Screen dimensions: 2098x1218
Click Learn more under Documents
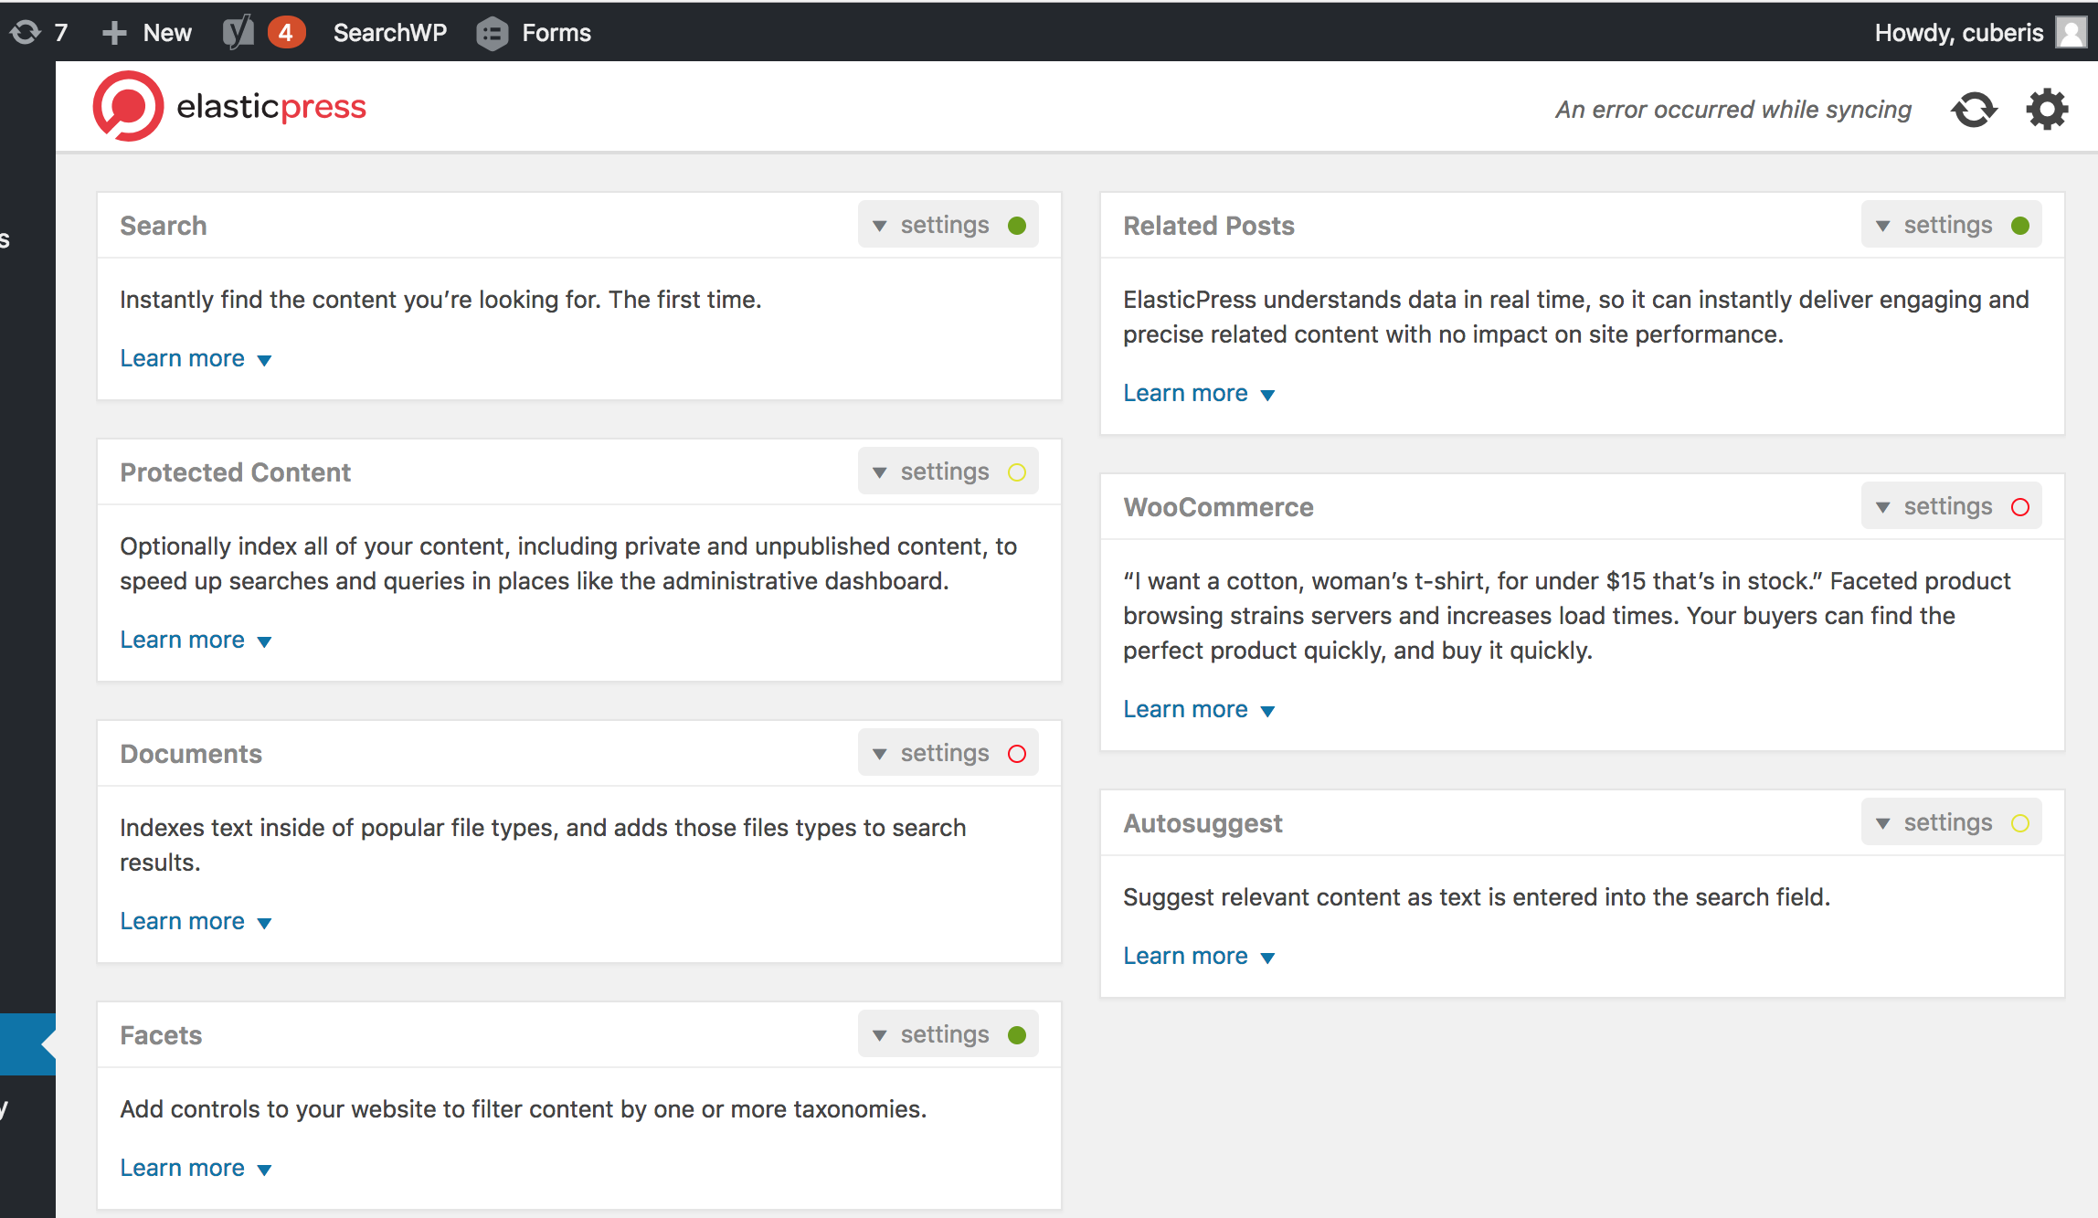(182, 921)
